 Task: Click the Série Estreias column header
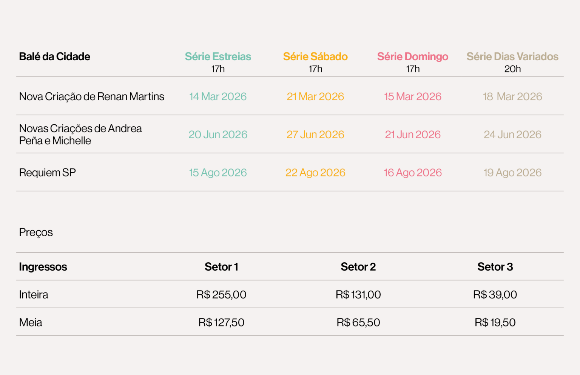click(x=218, y=57)
